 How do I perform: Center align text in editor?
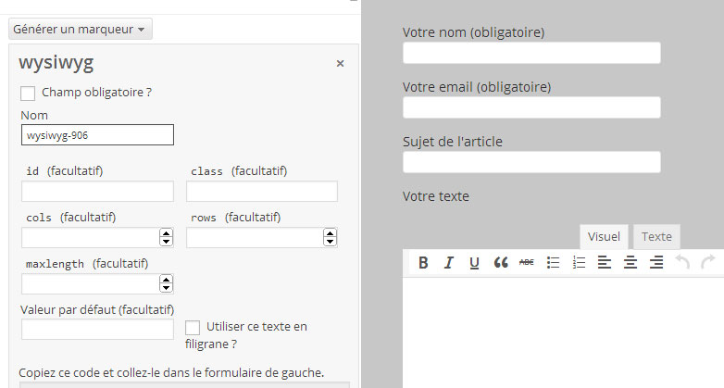(630, 263)
